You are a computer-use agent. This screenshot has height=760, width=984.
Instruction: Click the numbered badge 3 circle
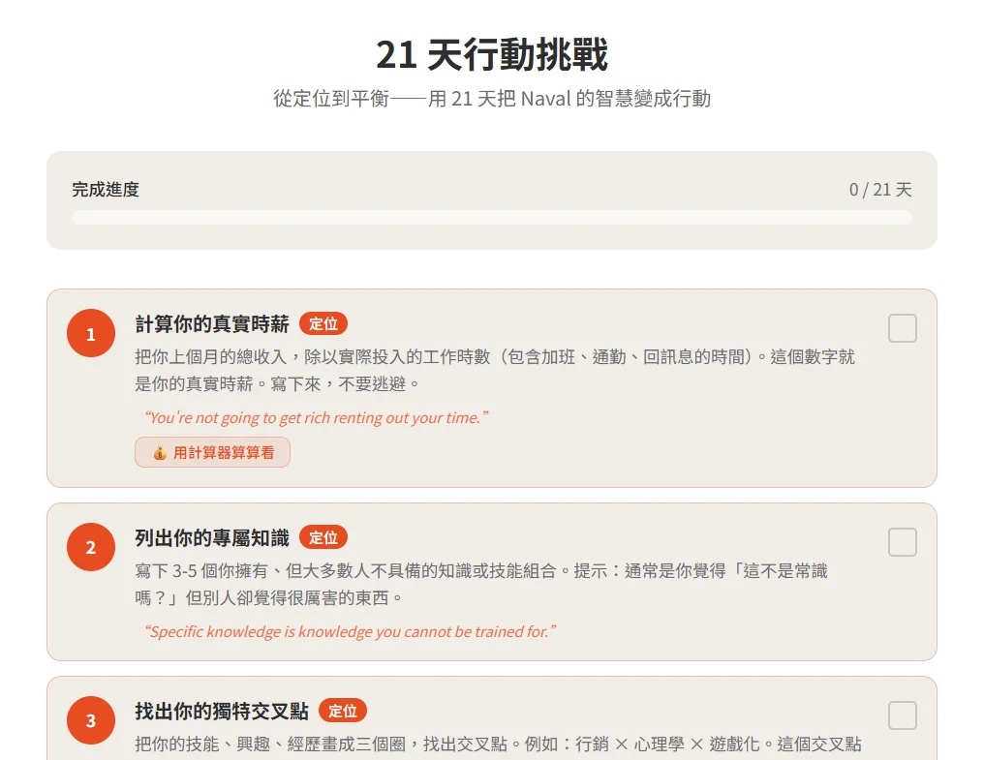click(90, 720)
